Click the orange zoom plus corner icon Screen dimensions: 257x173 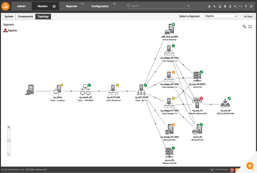[x=250, y=166]
